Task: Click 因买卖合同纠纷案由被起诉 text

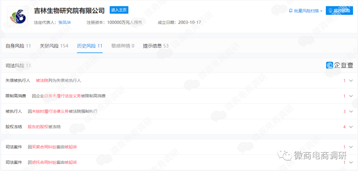Action: point(52,147)
